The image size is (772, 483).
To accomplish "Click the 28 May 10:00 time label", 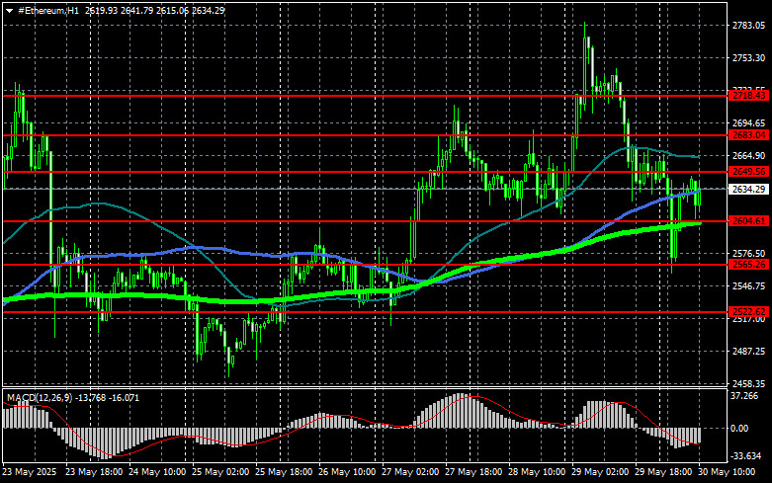I will pos(537,472).
